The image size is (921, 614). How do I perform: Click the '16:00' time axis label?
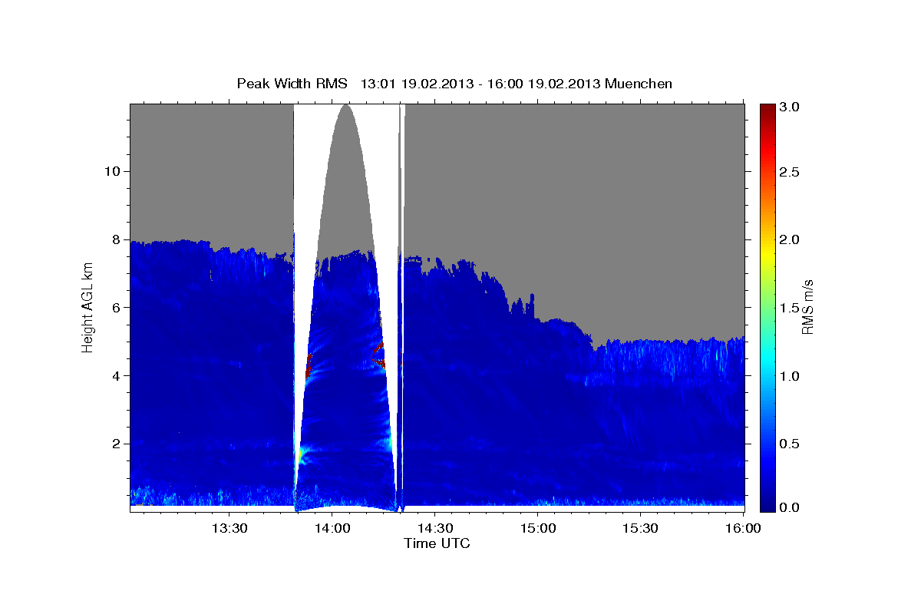coord(741,528)
